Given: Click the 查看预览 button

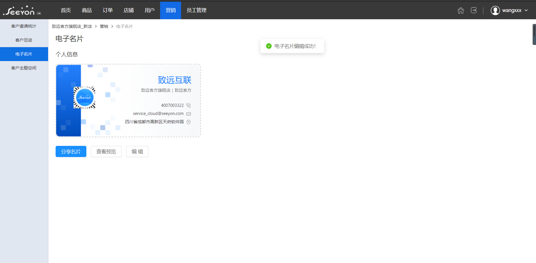Looking at the screenshot, I should (106, 151).
